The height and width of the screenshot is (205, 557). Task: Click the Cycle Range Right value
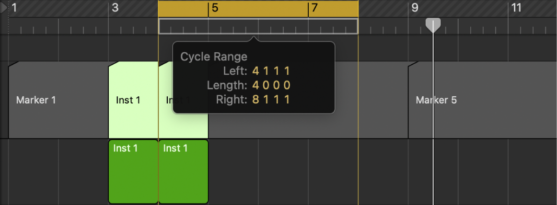[271, 100]
